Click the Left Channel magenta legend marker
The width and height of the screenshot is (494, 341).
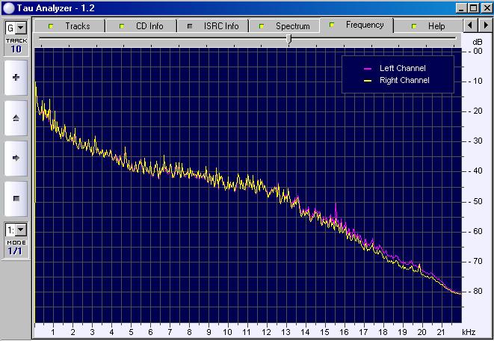coord(367,69)
